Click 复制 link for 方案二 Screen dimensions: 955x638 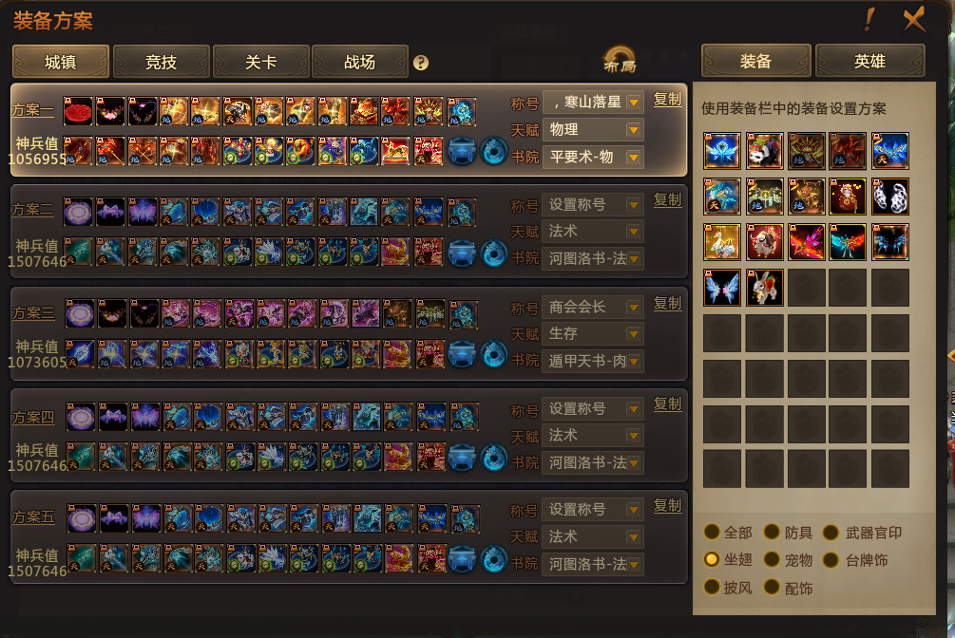click(667, 199)
